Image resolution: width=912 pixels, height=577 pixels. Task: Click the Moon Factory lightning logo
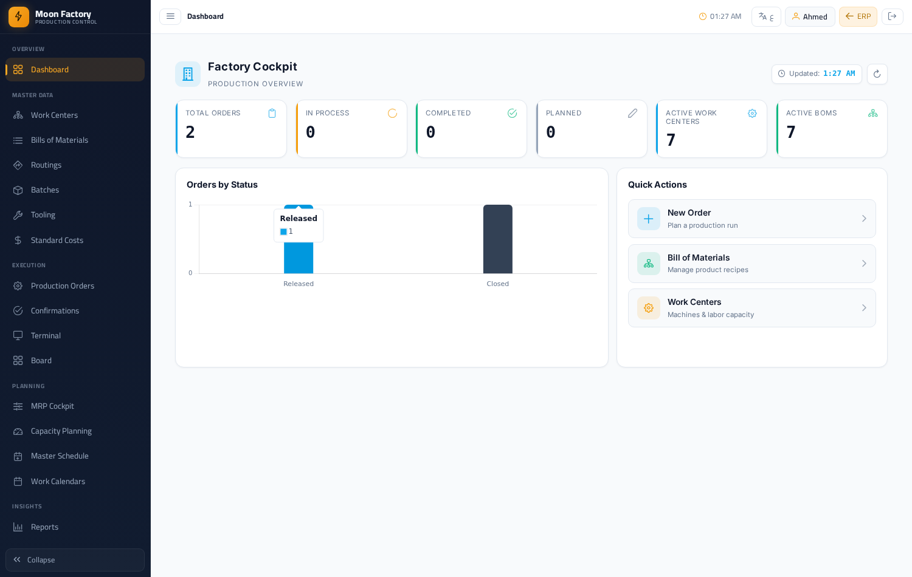click(x=19, y=17)
